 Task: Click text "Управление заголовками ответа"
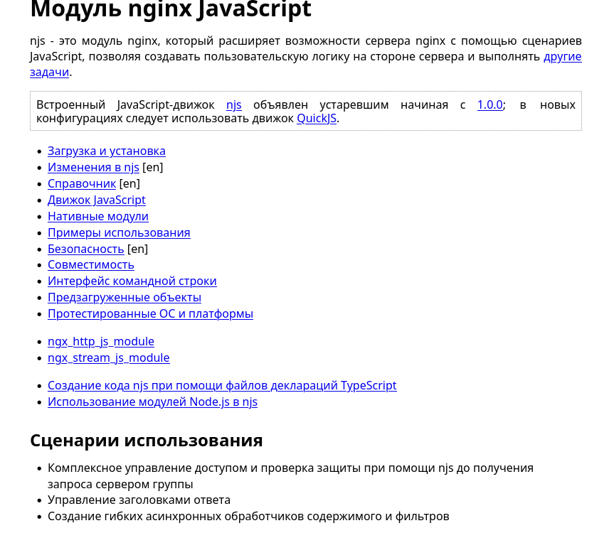click(x=139, y=500)
